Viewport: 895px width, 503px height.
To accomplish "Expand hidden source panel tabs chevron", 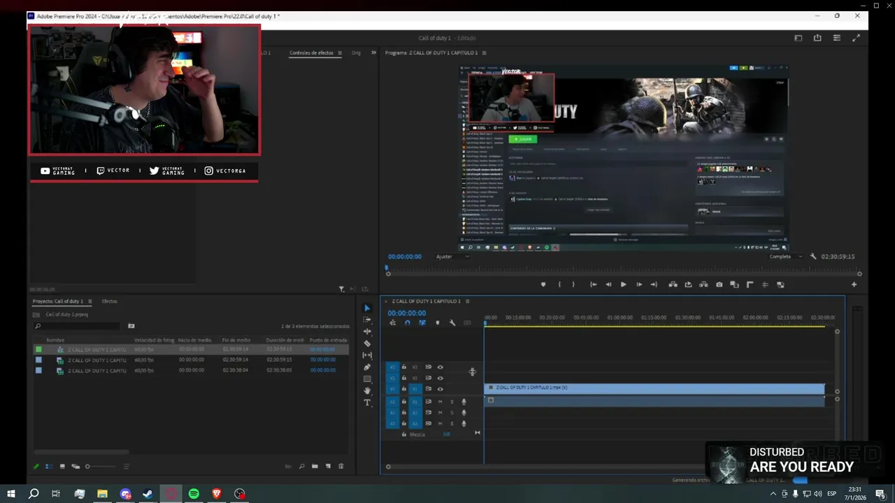I will click(373, 53).
